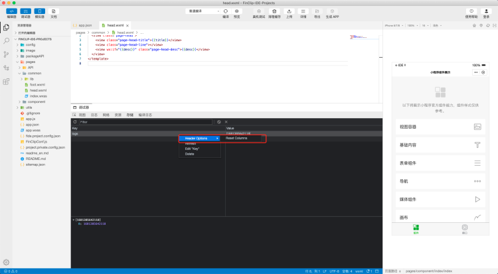Select the 接口 bottom tab in simulator
498x274 pixels.
point(465,229)
